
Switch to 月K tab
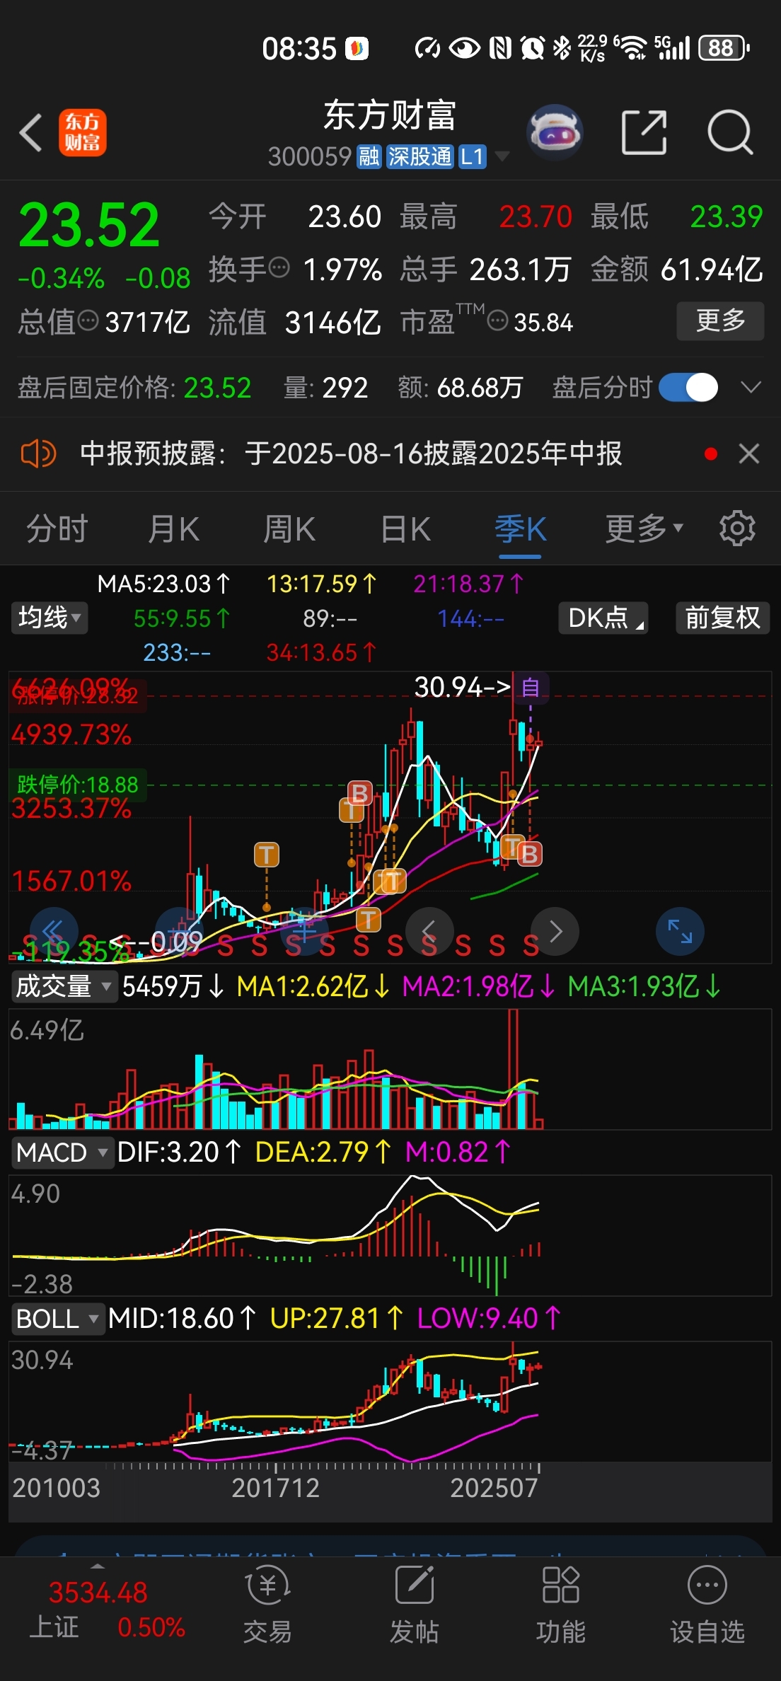click(173, 528)
